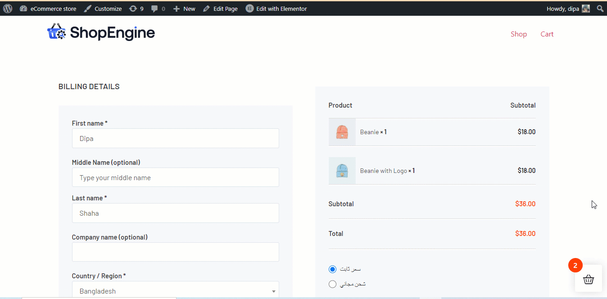This screenshot has width=607, height=299.
Task: Click the dipa user avatar
Action: pos(586,9)
